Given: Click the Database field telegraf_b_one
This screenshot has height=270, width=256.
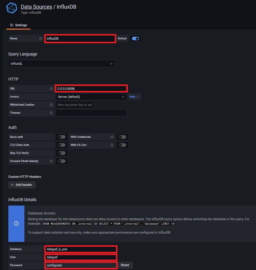Looking at the screenshot, I should (x=81, y=249).
